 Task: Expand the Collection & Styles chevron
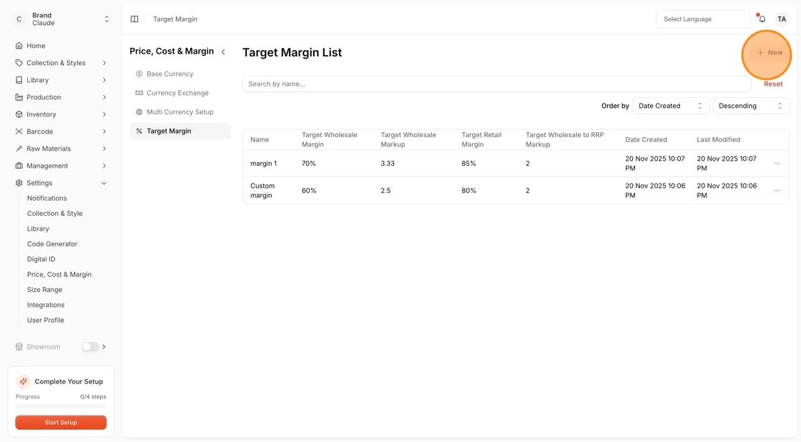click(104, 63)
